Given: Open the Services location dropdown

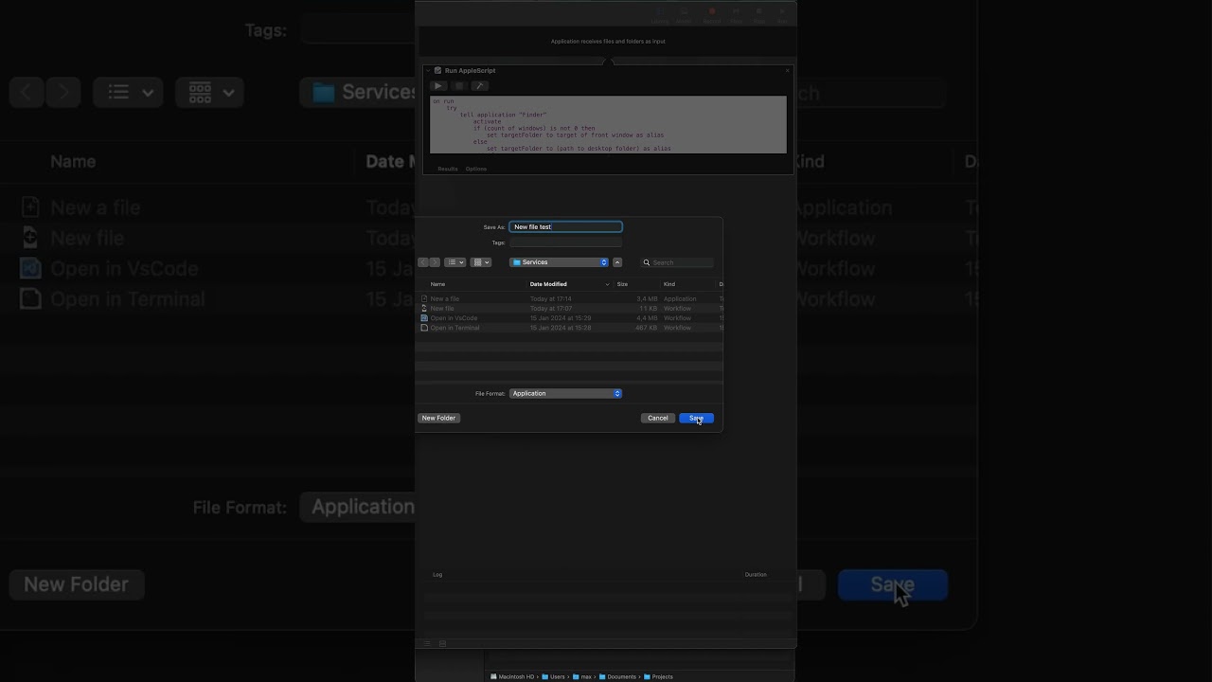Looking at the screenshot, I should point(559,262).
